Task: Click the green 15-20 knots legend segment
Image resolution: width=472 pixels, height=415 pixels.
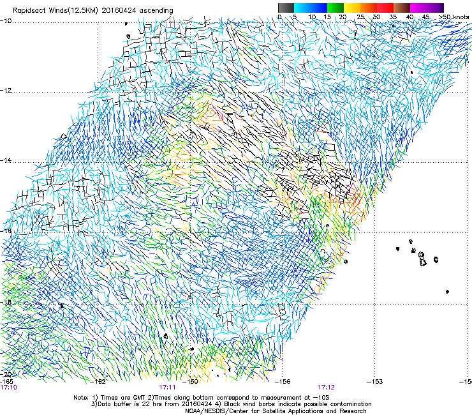Action: [336, 8]
